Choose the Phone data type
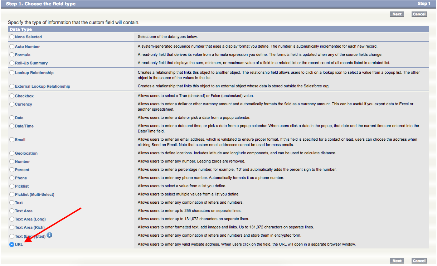Screen dimensions: 437x266 (12, 178)
